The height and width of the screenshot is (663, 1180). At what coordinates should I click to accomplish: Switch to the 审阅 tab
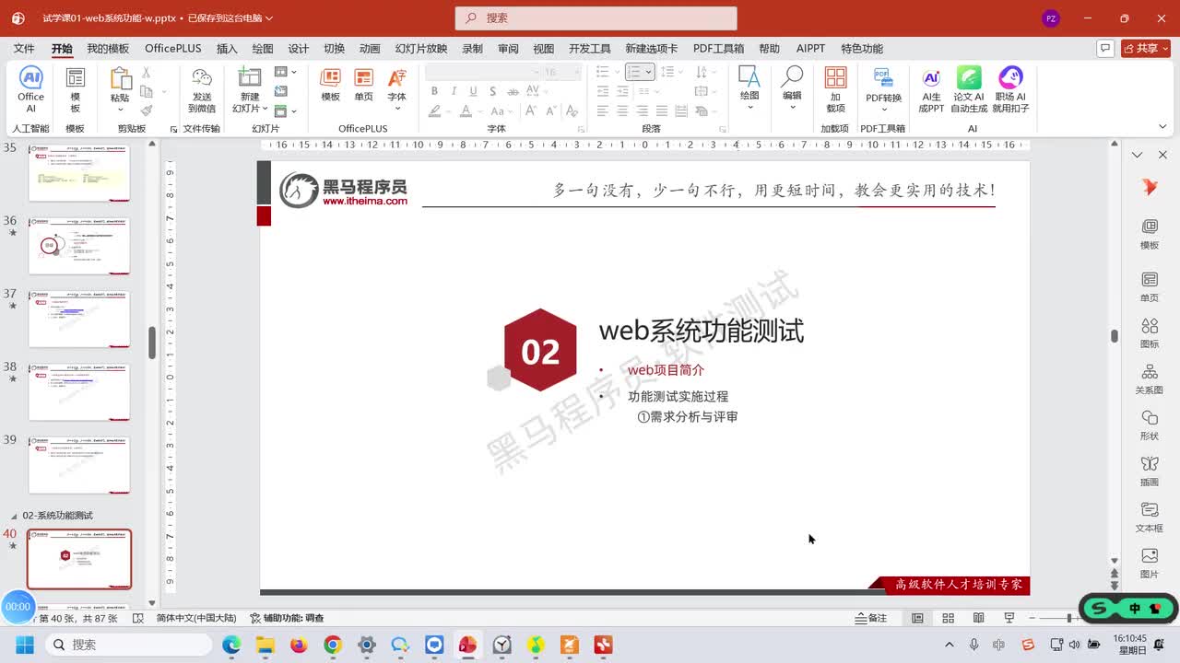508,49
